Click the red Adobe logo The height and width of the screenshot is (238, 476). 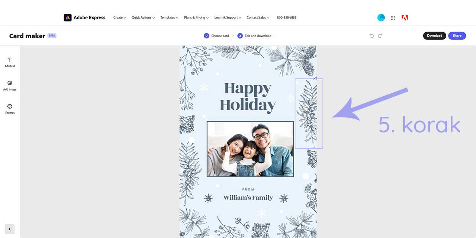(x=404, y=17)
